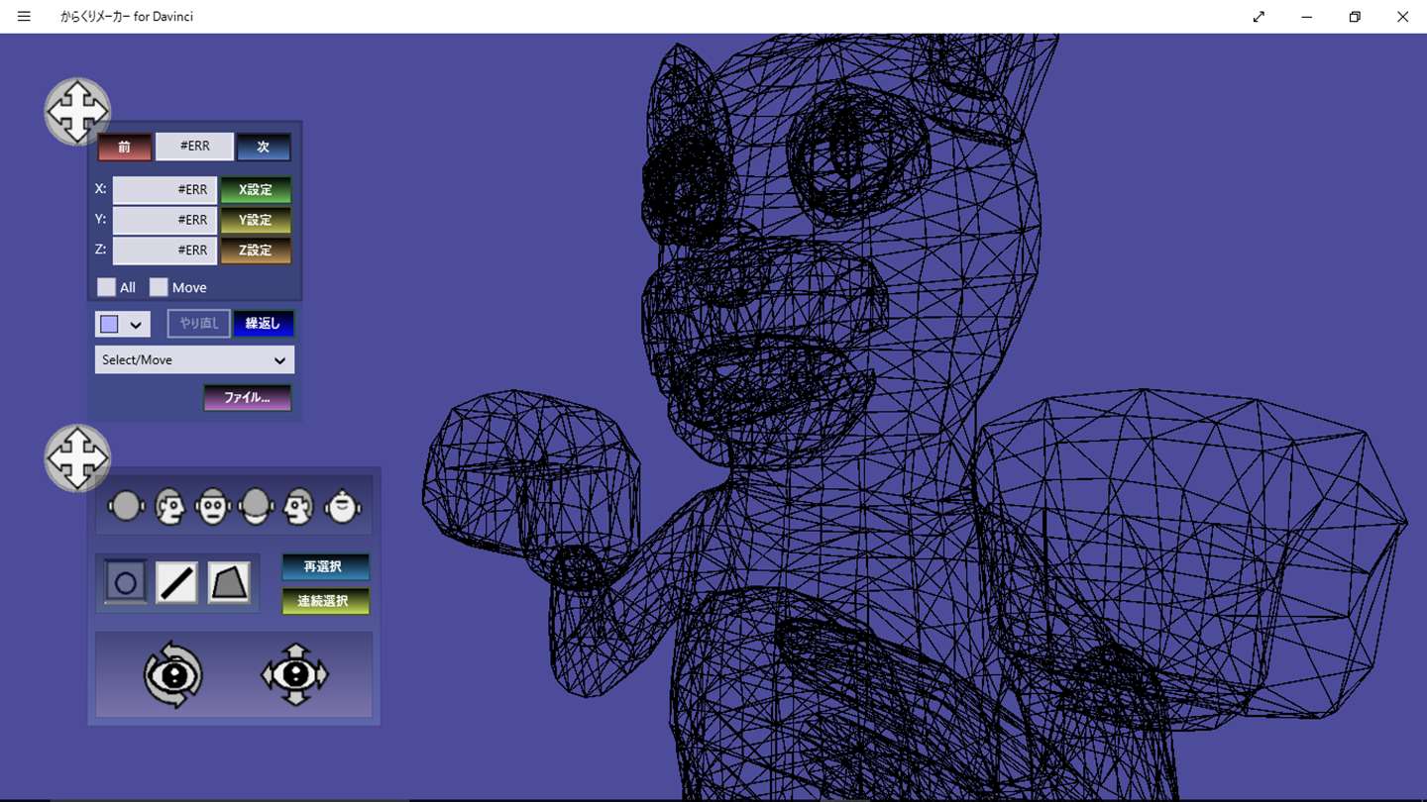The width and height of the screenshot is (1427, 802).
Task: Select the profile head icon facing right
Action: [x=169, y=506]
